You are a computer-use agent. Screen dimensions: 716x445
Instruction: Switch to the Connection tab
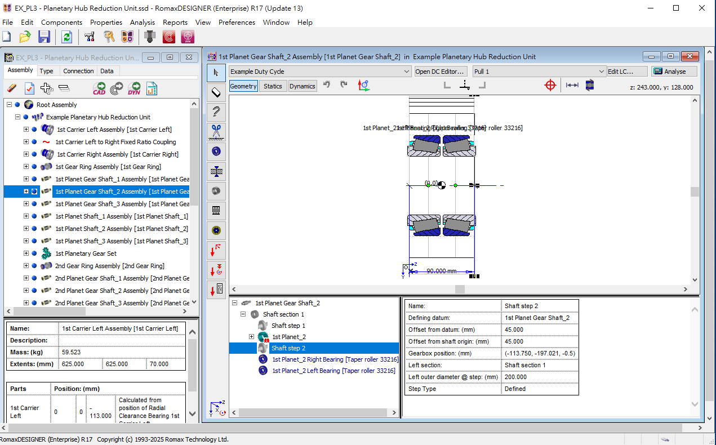tap(78, 71)
